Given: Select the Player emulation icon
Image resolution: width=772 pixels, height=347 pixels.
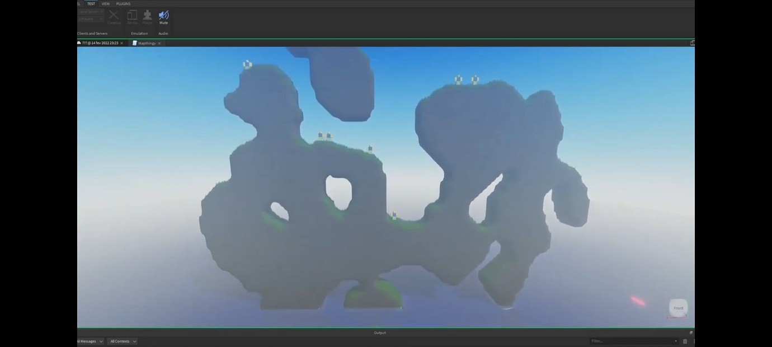Looking at the screenshot, I should [147, 16].
